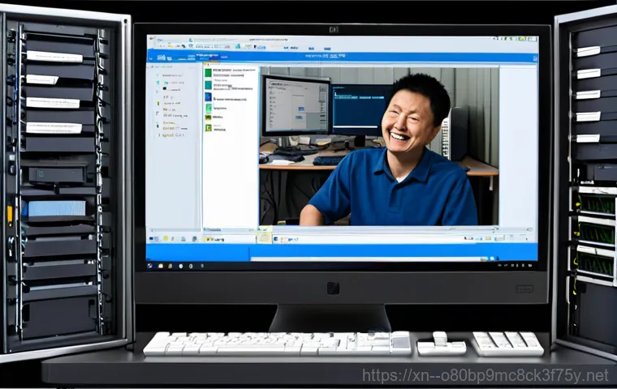Click the yellow circle icon in the lower toolbar

coord(166,238)
